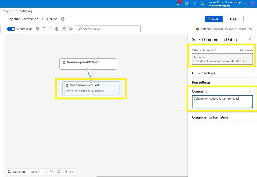The height and width of the screenshot is (177, 257).
Task: Expand the Output settings section
Action: tap(222, 73)
